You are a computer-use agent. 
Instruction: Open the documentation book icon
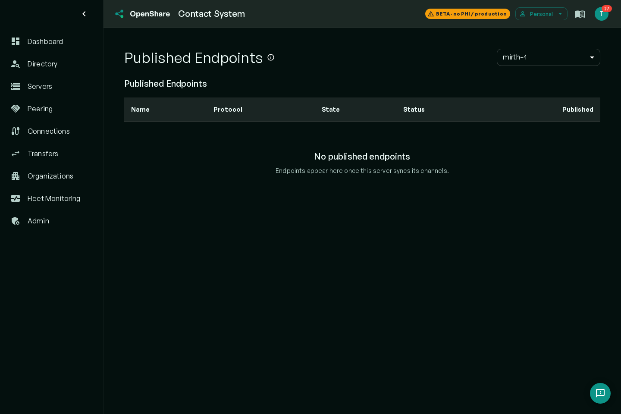tap(580, 14)
